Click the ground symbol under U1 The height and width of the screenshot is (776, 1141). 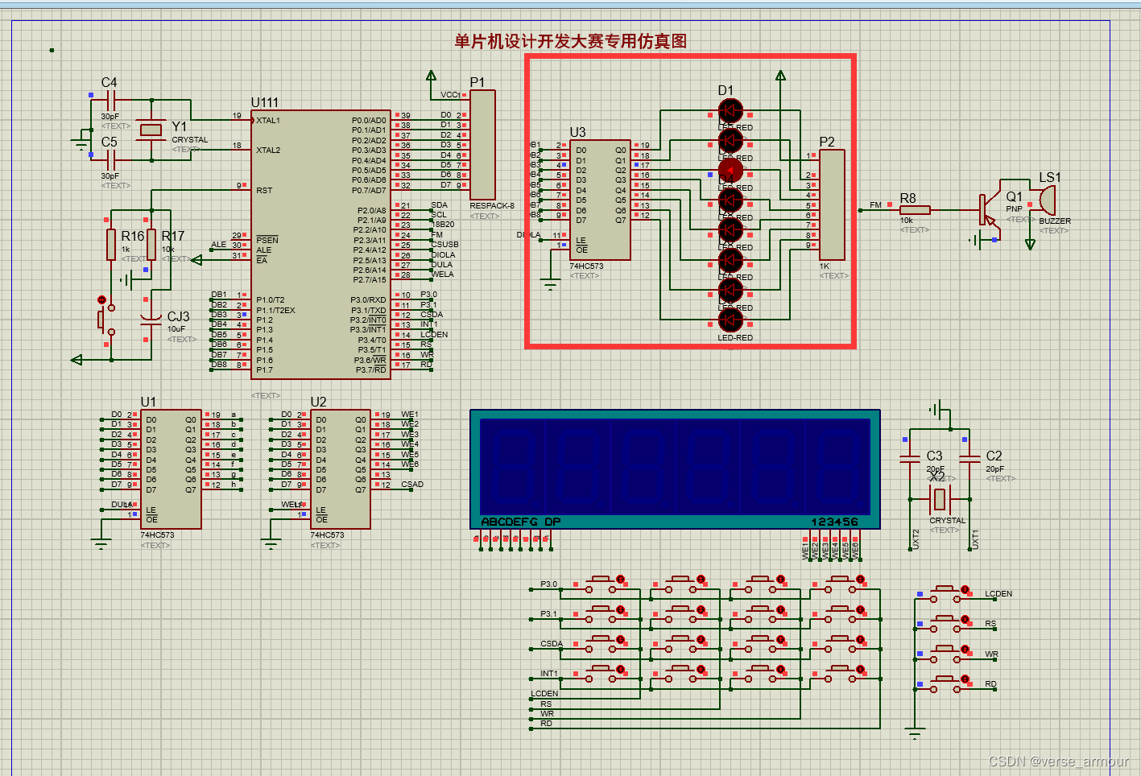coord(101,543)
